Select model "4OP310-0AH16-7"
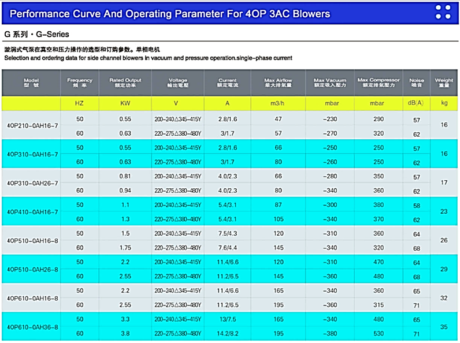Image resolution: width=460 pixels, height=343 pixels. [x=32, y=155]
